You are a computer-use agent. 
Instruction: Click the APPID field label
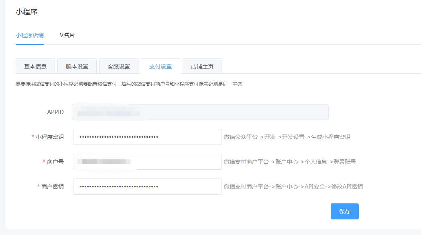click(x=55, y=112)
